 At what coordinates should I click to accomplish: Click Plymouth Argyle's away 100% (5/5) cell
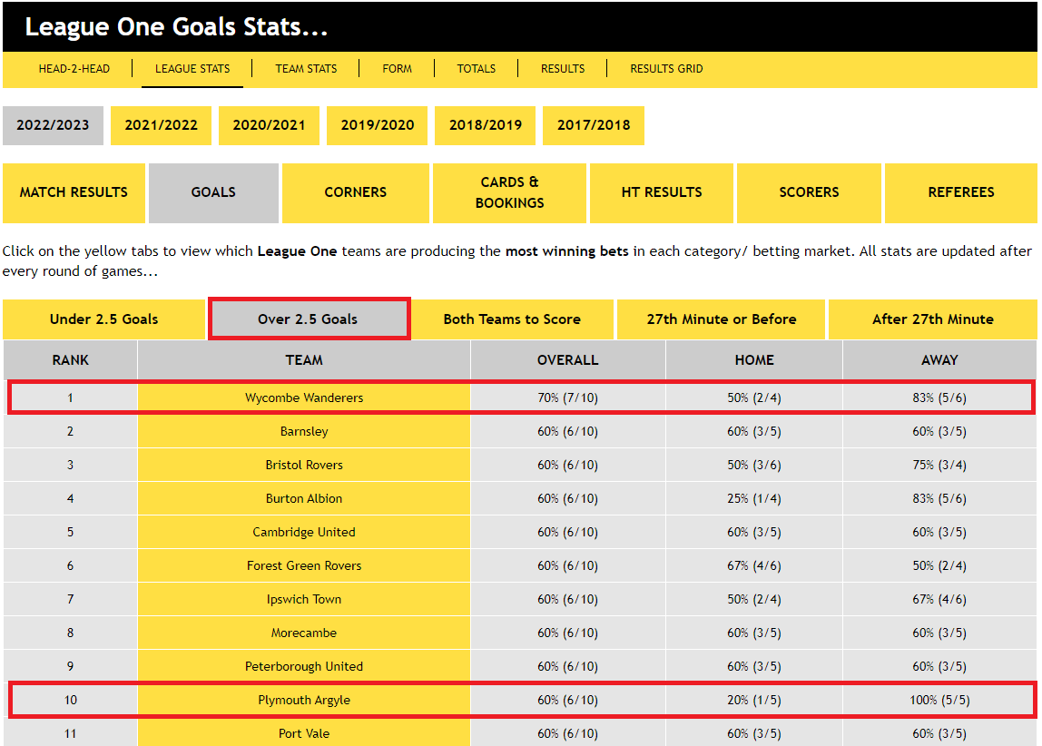point(939,700)
